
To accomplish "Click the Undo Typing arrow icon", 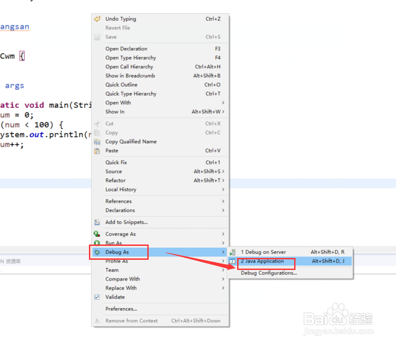I will pos(97,19).
